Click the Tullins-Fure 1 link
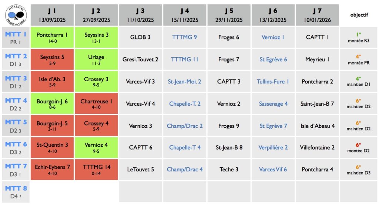Screen dimensions: 379x205 [273, 82]
